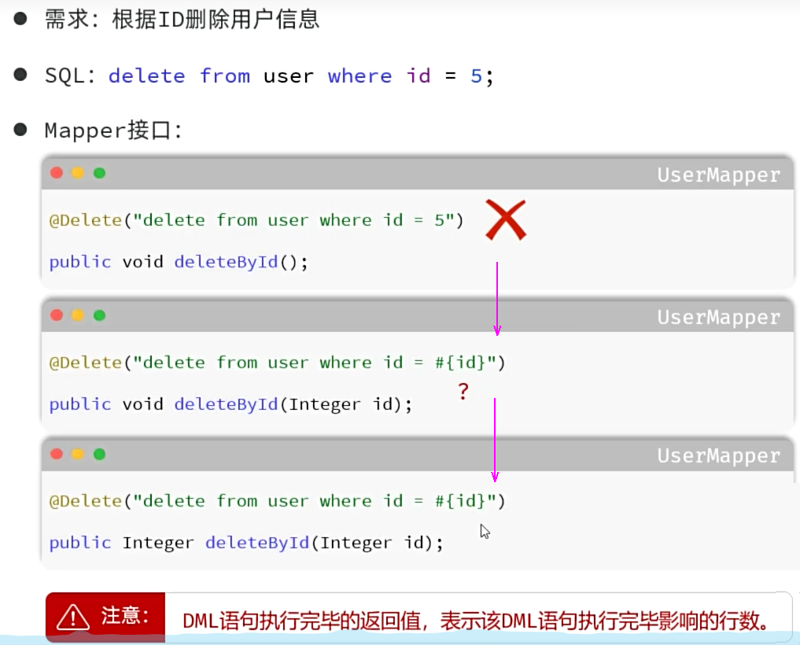Click the large red X mark
The image size is (800, 645).
click(x=505, y=219)
